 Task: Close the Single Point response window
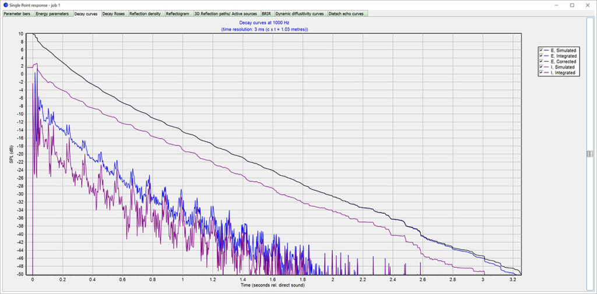point(588,5)
